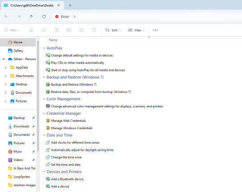Open Add clocks for different time zones
The image size is (242, 192).
coord(73,143)
